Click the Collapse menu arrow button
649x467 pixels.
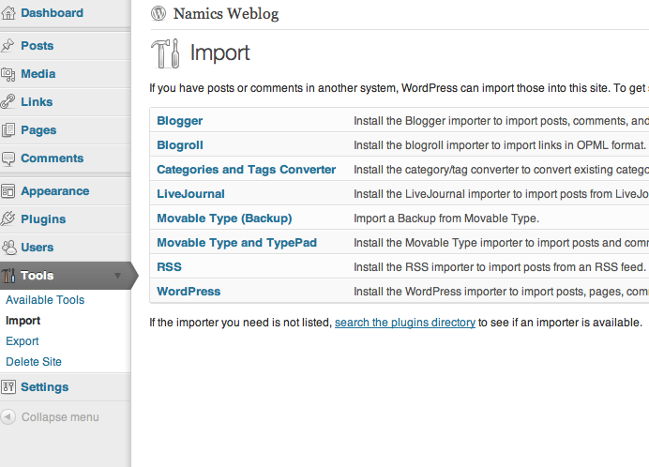tap(8, 417)
